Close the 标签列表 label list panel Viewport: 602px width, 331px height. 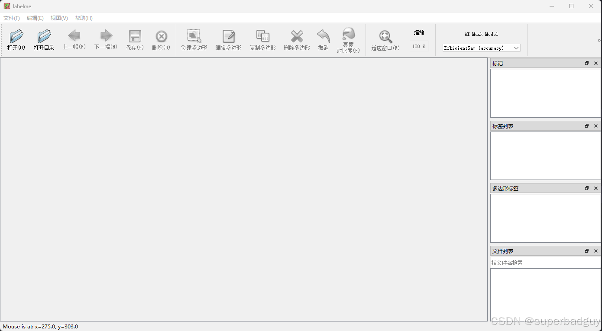click(596, 126)
